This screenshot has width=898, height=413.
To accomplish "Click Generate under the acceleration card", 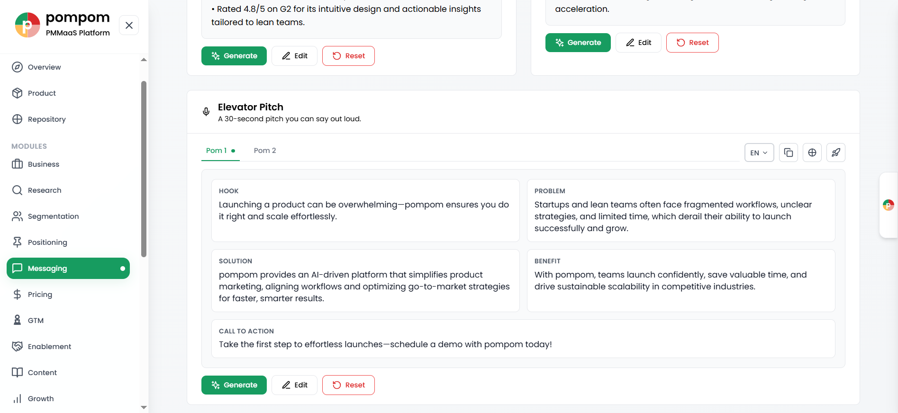I will coord(578,43).
